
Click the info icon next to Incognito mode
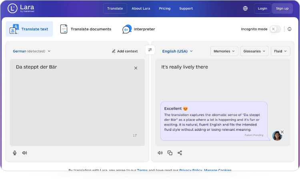(x=290, y=29)
